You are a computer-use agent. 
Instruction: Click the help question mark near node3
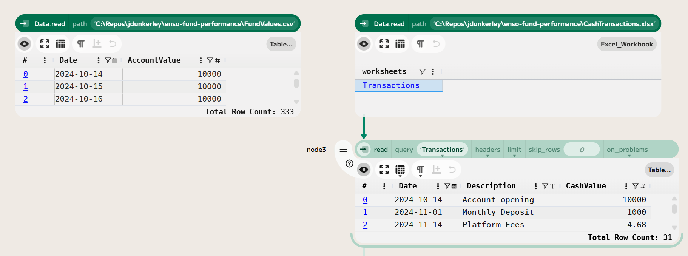349,163
